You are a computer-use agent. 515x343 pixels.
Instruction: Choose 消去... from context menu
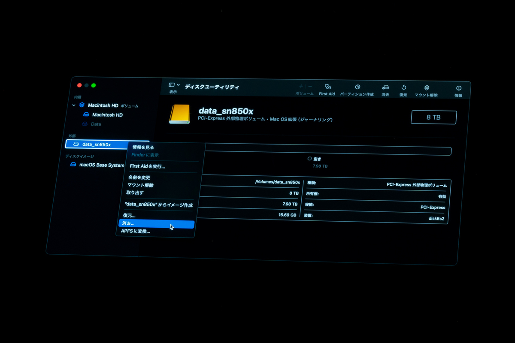tap(157, 224)
